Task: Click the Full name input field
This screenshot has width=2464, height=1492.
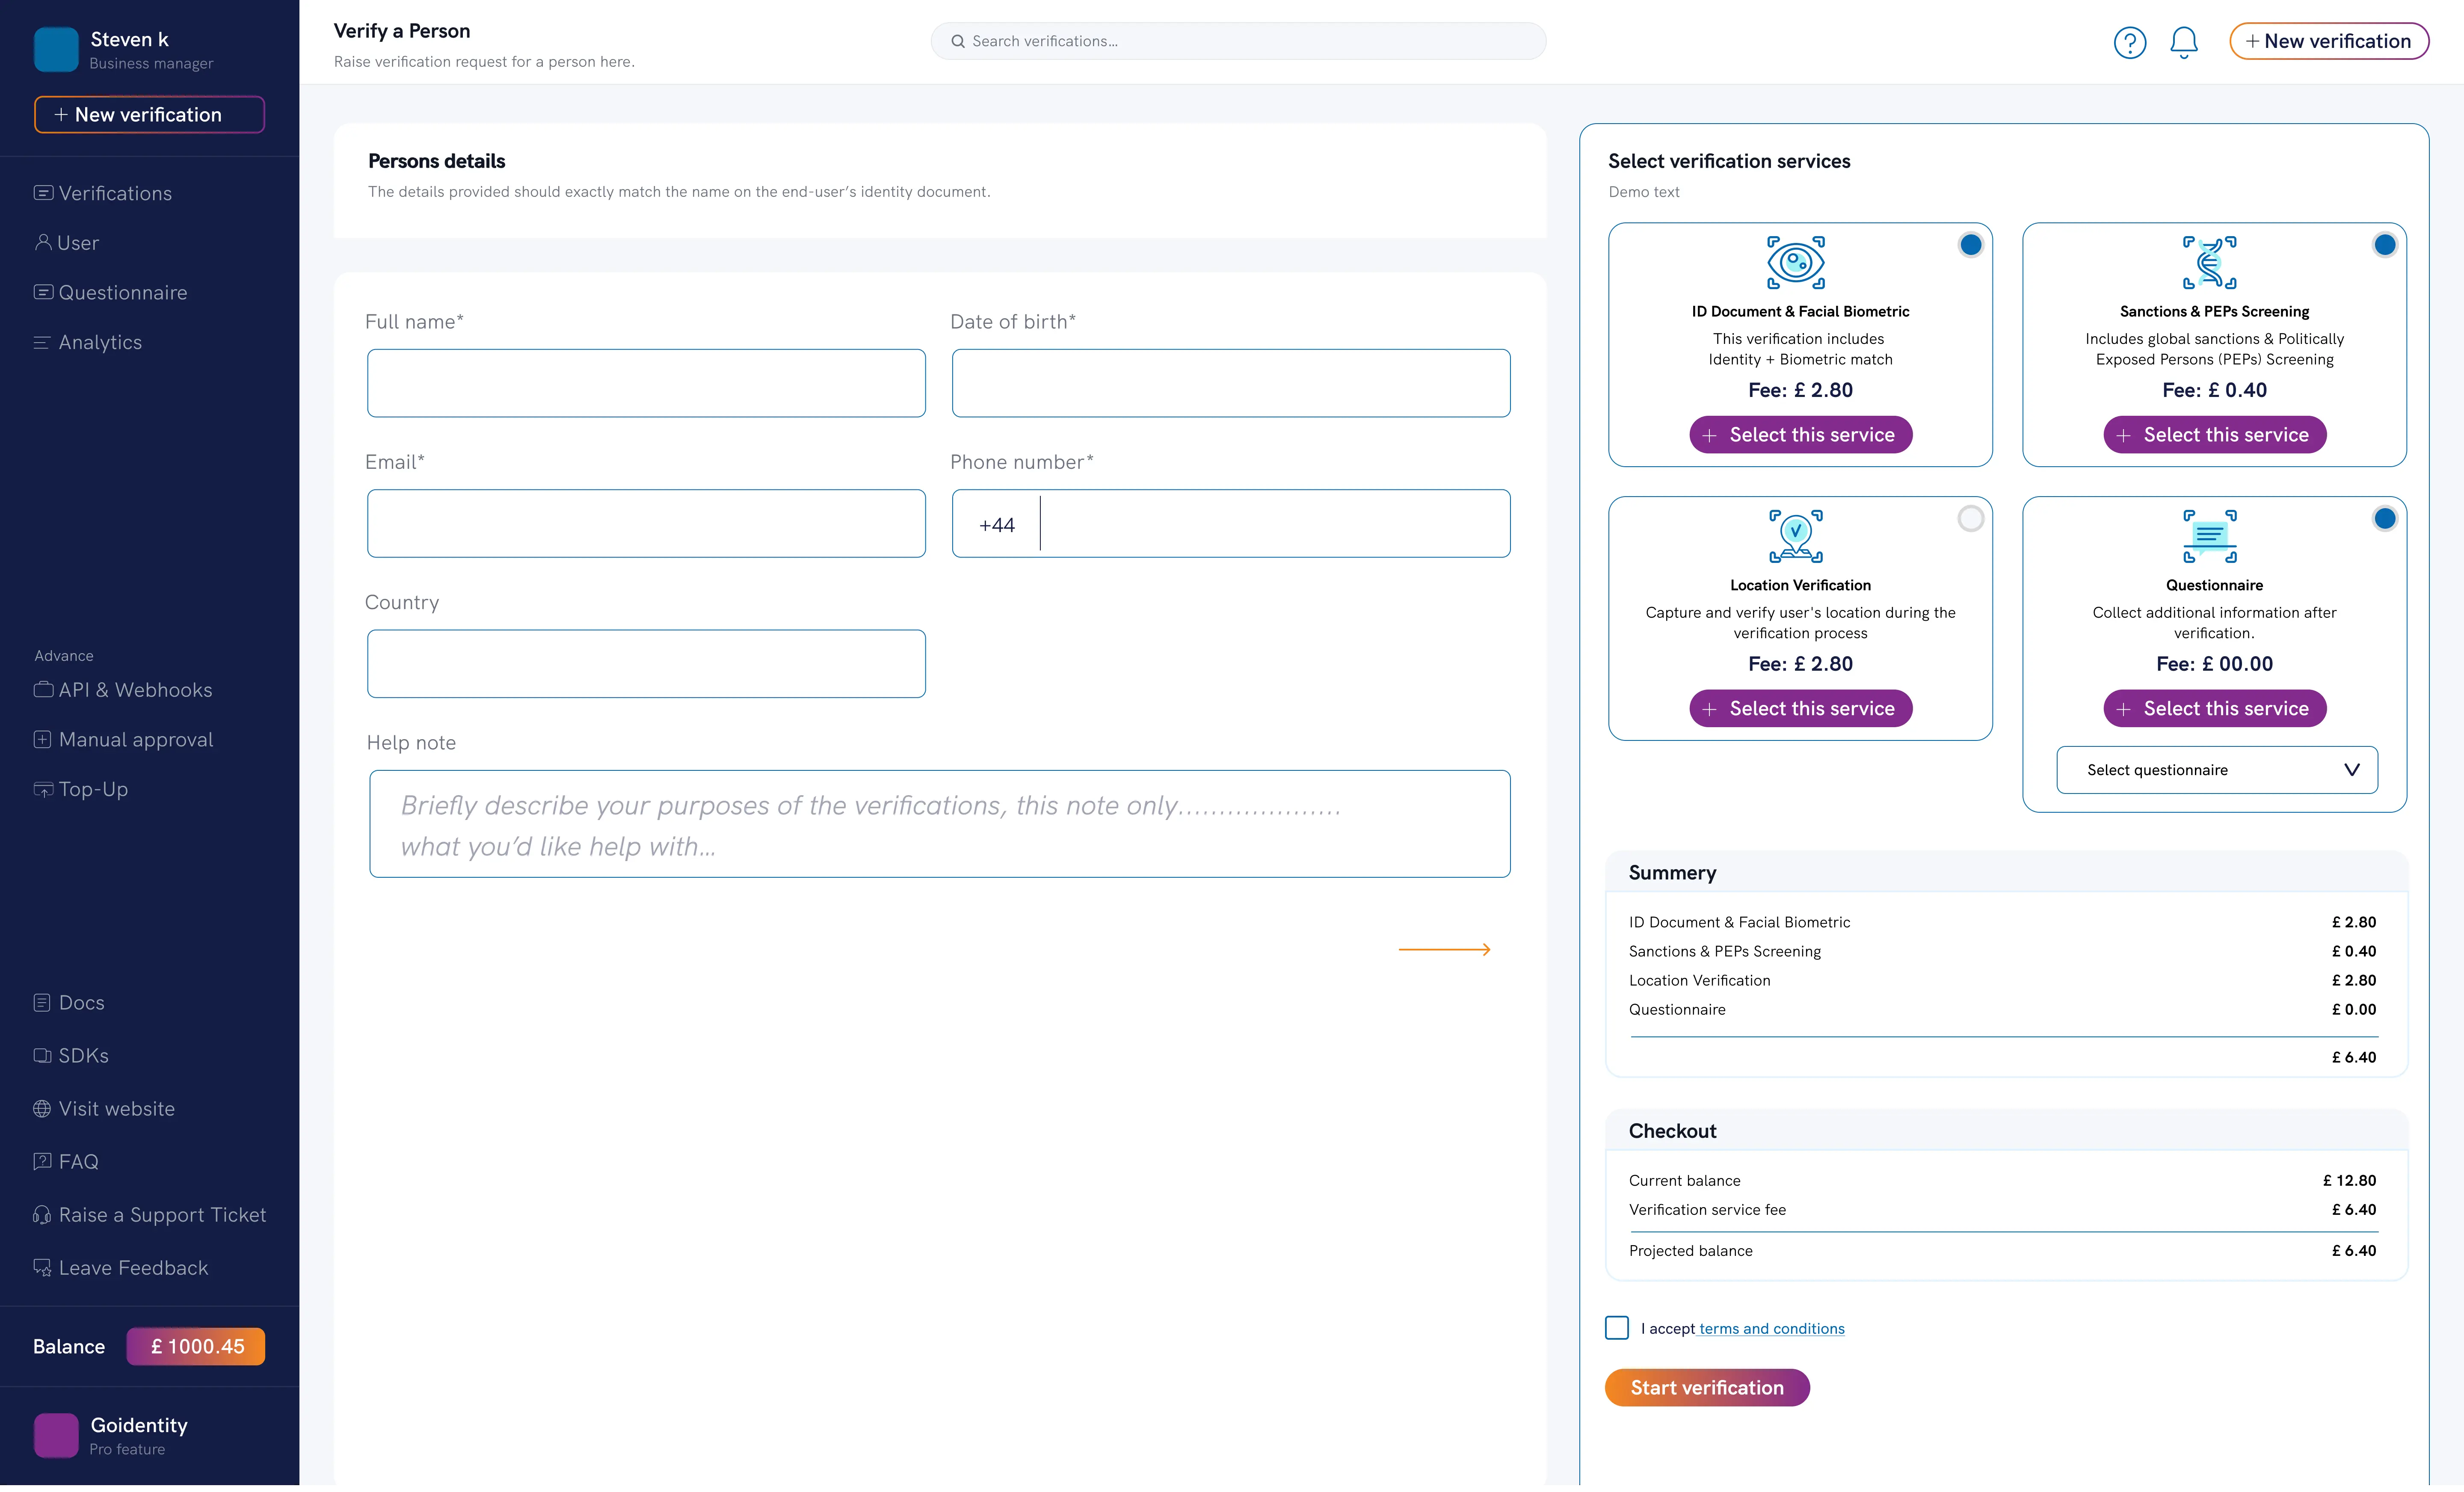Action: pyautogui.click(x=646, y=383)
